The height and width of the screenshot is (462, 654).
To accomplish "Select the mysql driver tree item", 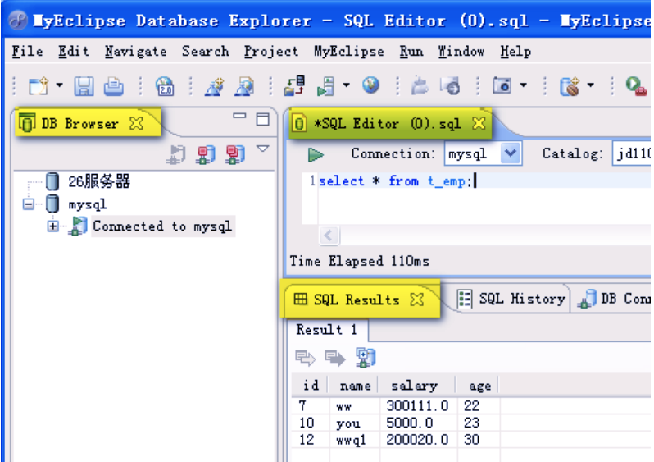I will [x=87, y=204].
